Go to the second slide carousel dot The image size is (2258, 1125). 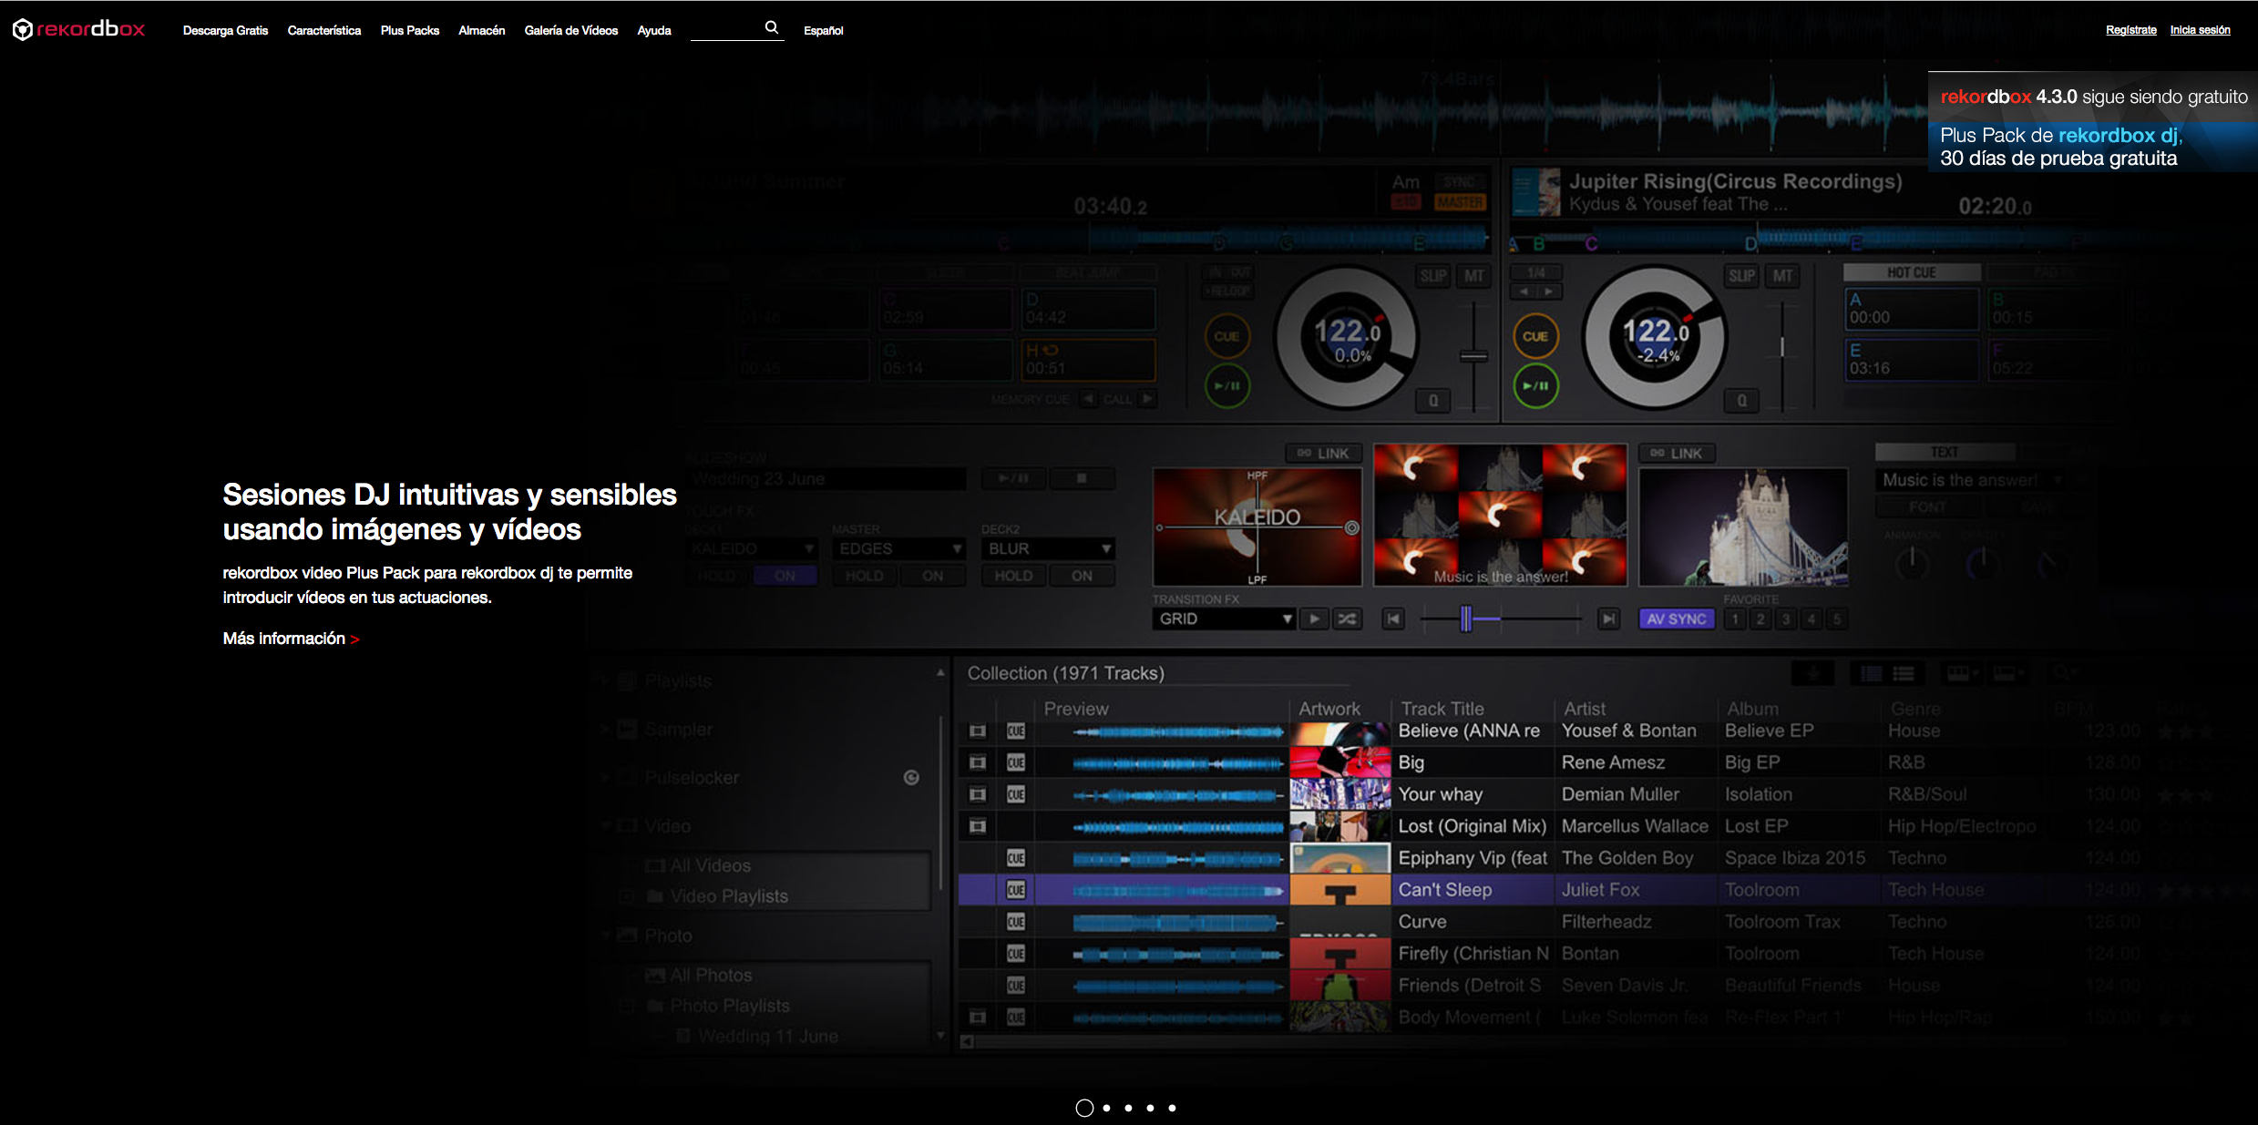(1106, 1108)
